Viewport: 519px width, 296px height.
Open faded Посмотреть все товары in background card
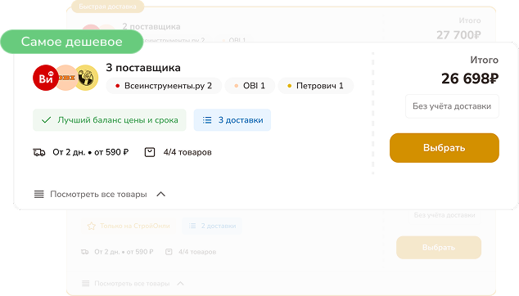click(132, 284)
